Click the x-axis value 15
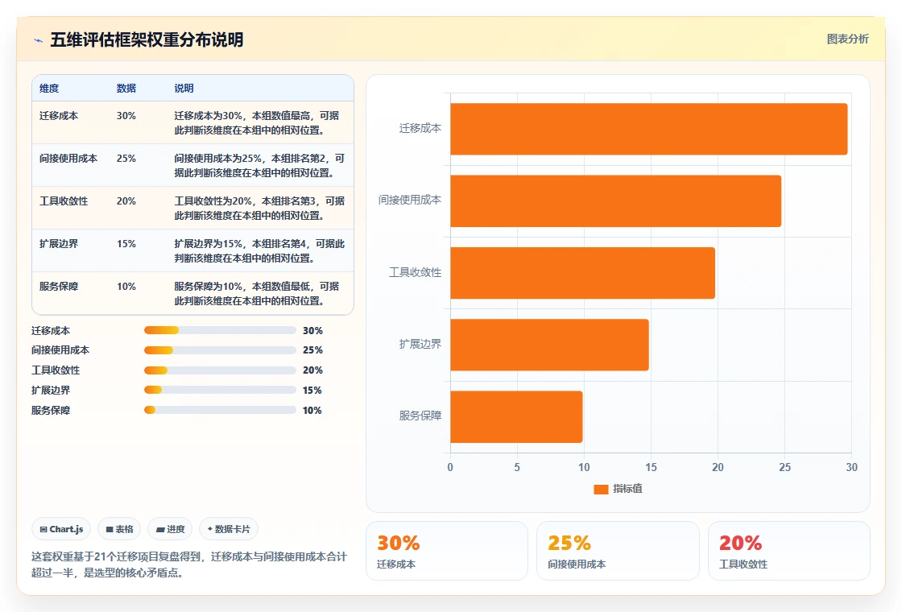Screen dimensions: 902x612 pyautogui.click(x=651, y=467)
